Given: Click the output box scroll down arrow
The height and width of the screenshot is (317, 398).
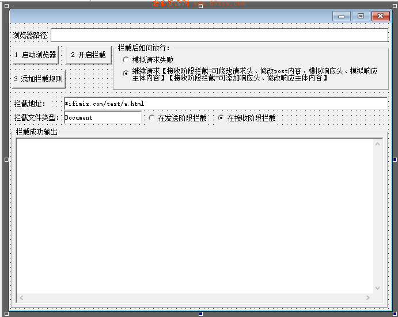Looking at the screenshot, I should pyautogui.click(x=378, y=288).
